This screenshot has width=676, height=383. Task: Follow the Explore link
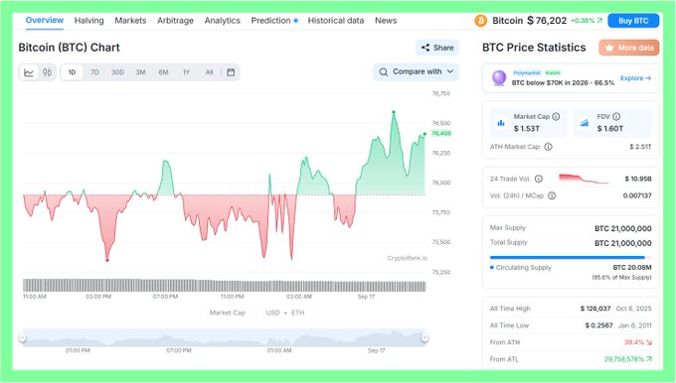point(635,78)
